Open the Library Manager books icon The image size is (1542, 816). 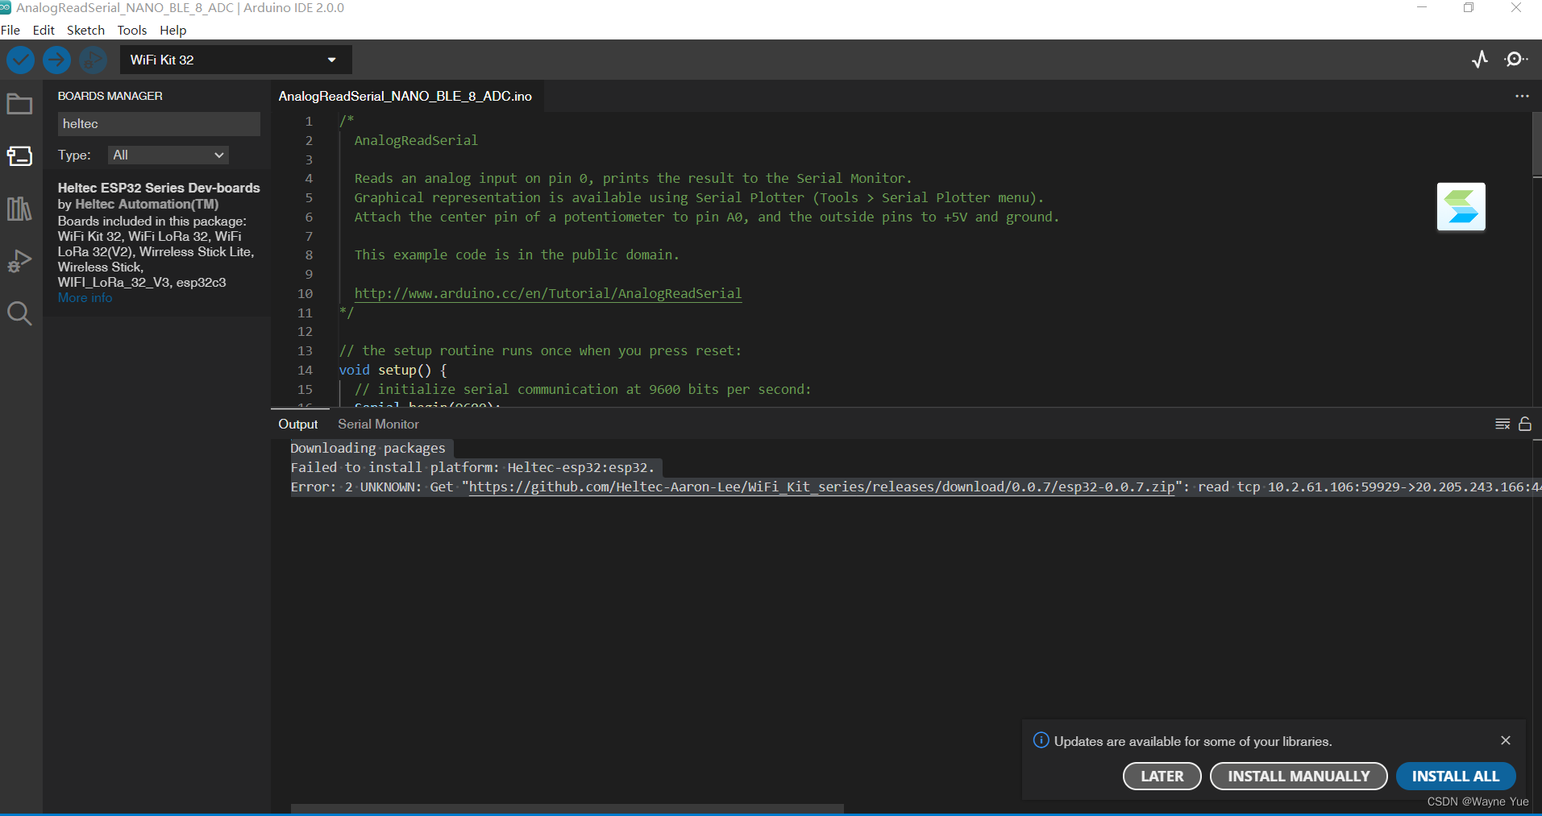point(19,209)
